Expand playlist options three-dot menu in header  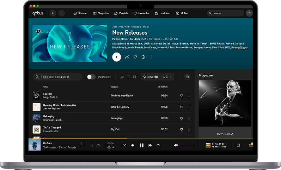point(152,57)
